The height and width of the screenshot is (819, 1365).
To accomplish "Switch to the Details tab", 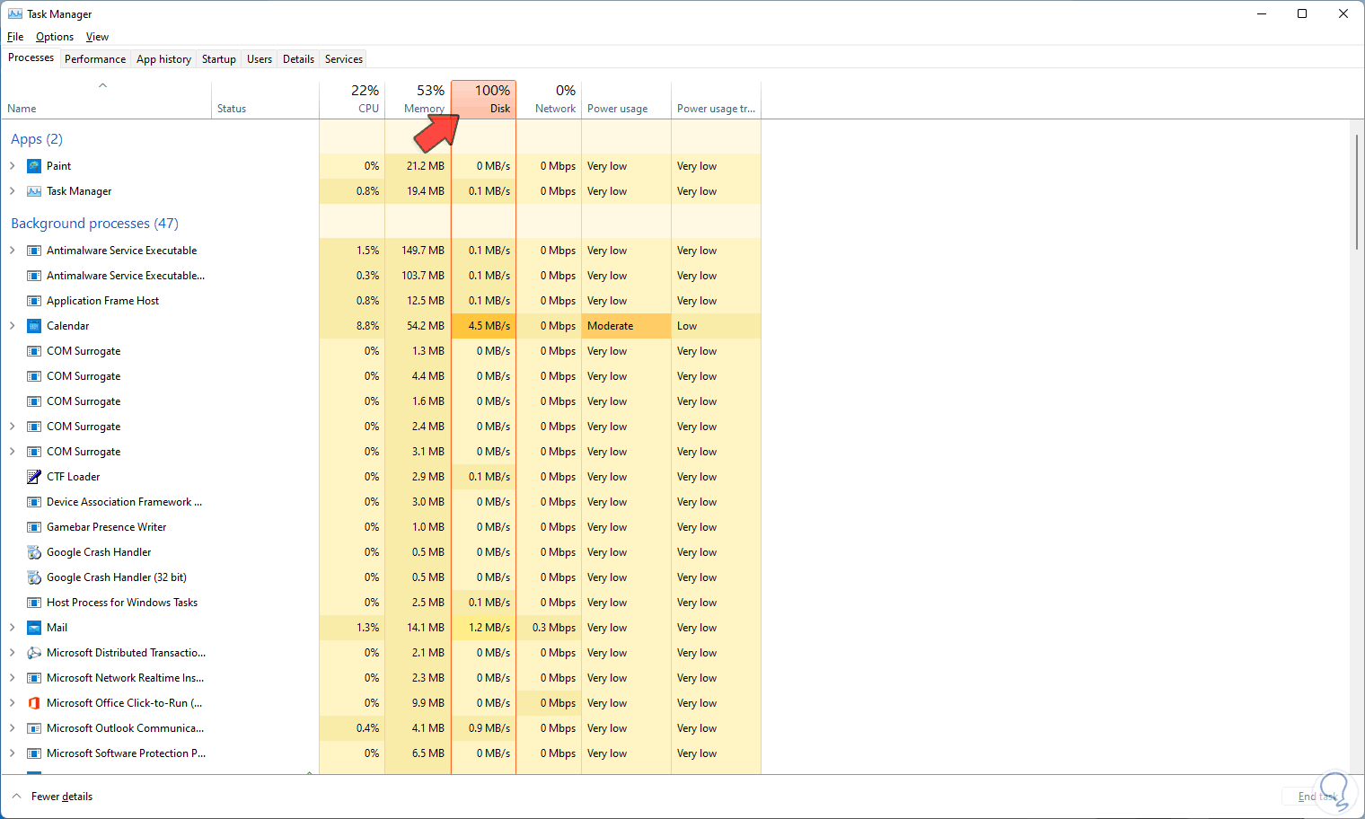I will point(298,59).
